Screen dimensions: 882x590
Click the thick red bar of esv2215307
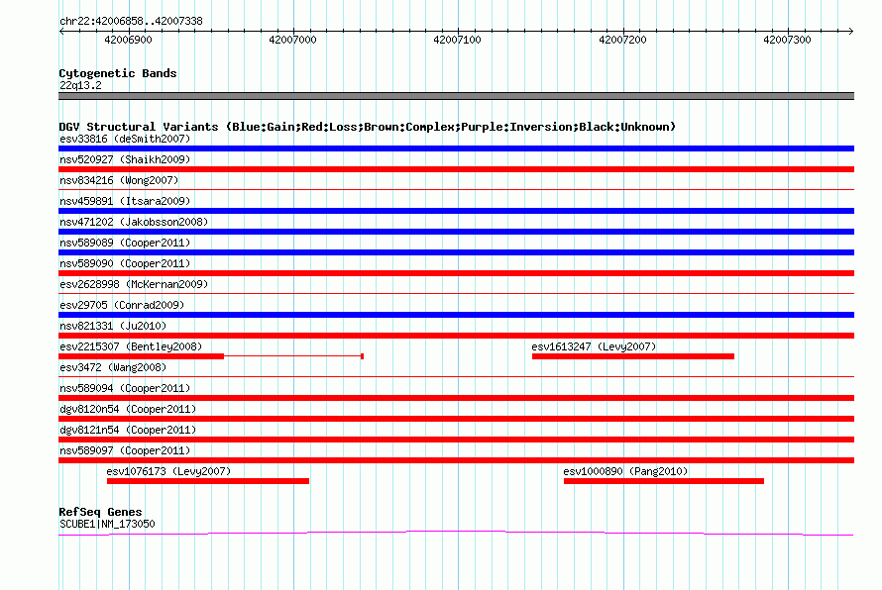141,356
